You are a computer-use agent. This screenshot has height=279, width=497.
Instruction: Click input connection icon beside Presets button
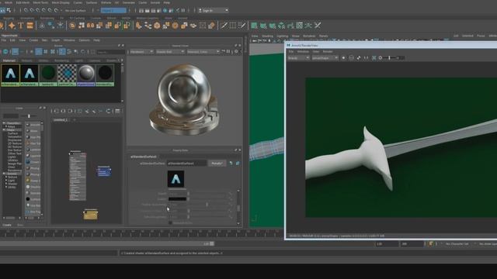[231, 164]
